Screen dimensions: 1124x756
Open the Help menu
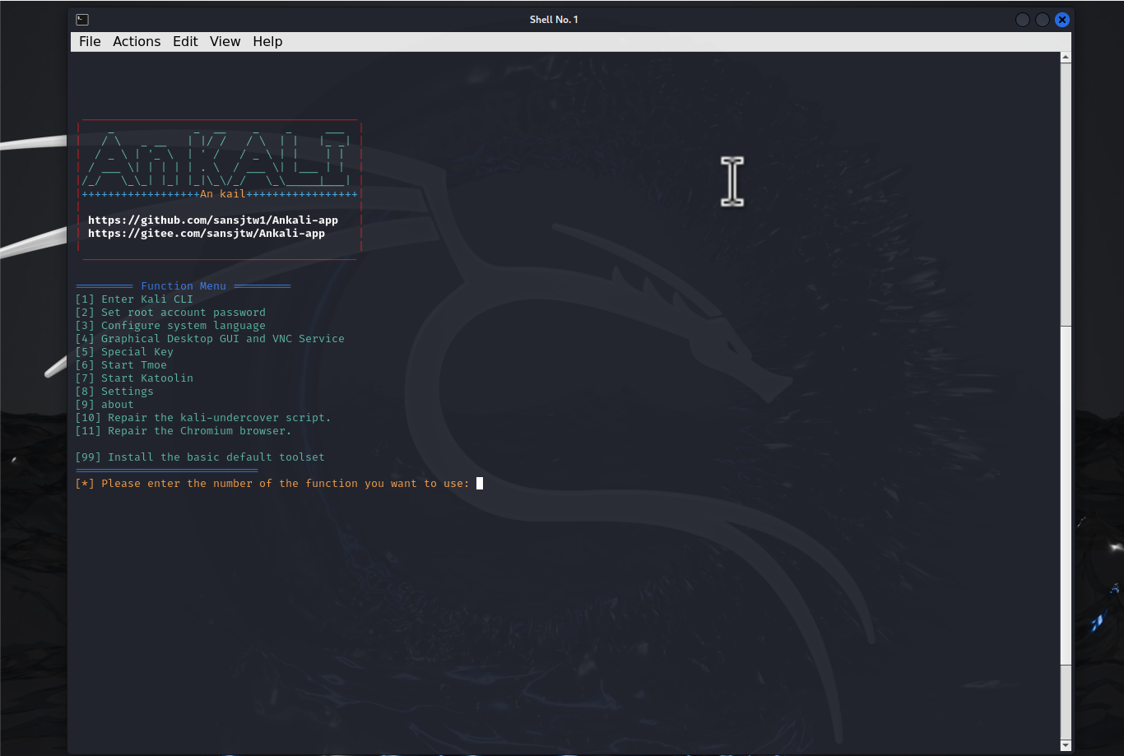(x=267, y=42)
